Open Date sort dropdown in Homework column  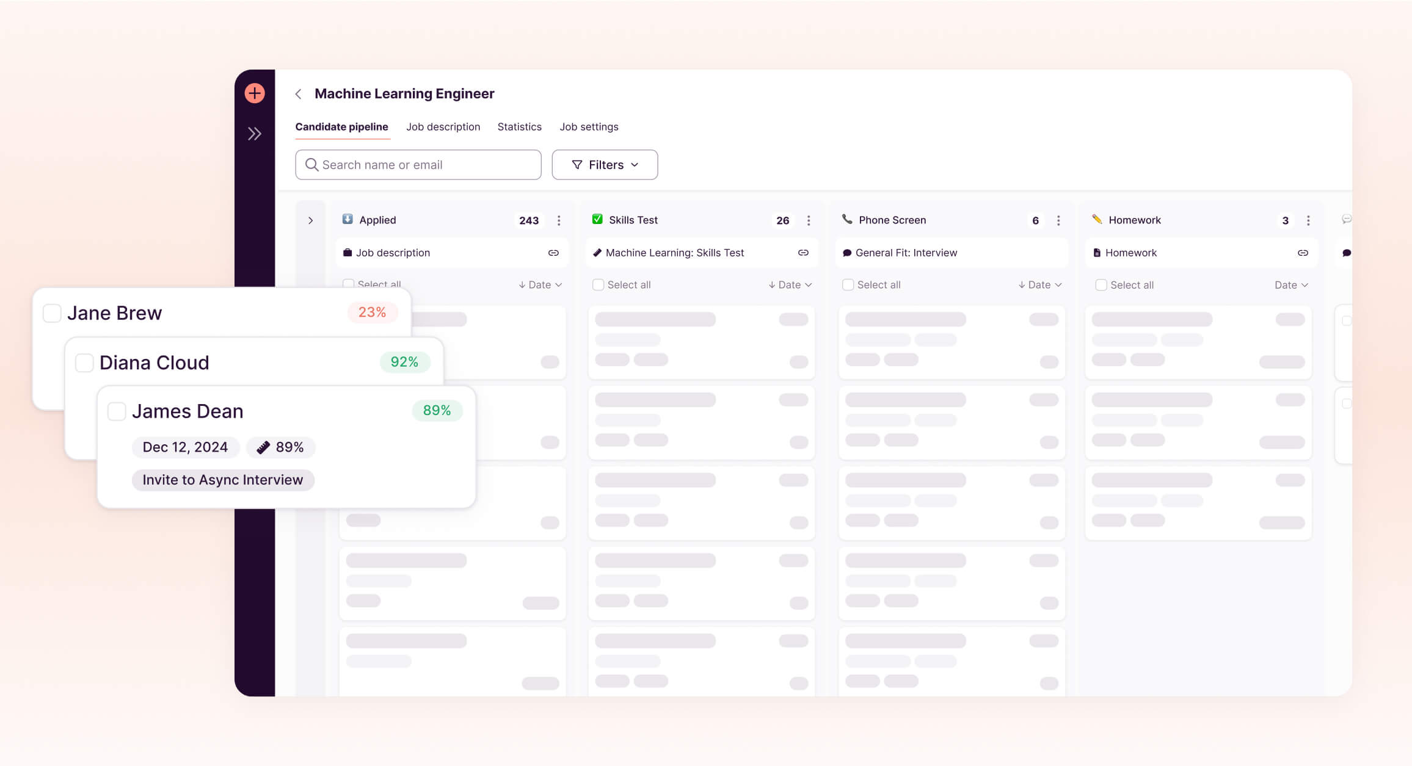(x=1291, y=285)
